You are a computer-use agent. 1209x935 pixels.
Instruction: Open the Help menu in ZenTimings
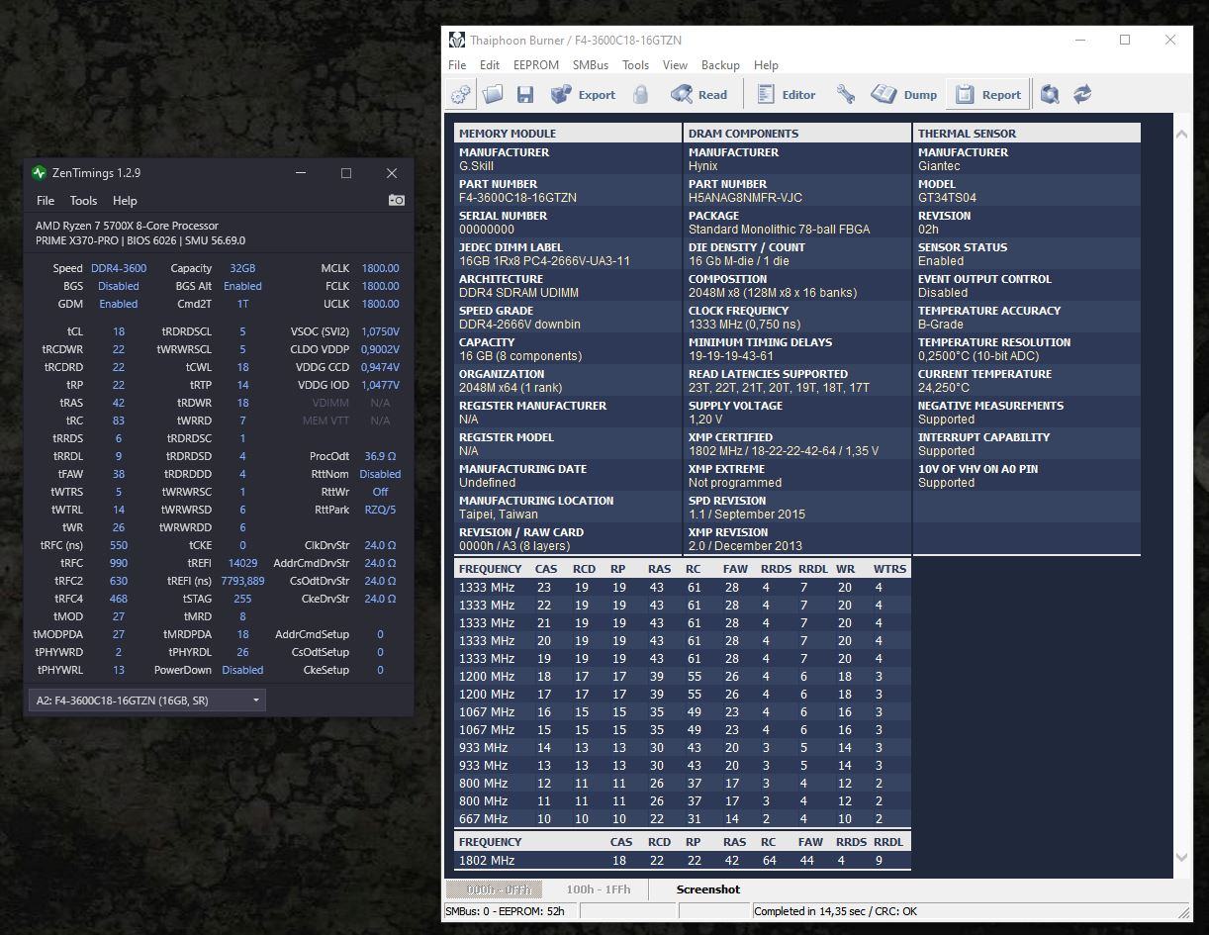click(125, 201)
